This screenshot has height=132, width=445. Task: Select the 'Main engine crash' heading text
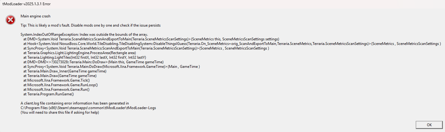coord(35,16)
